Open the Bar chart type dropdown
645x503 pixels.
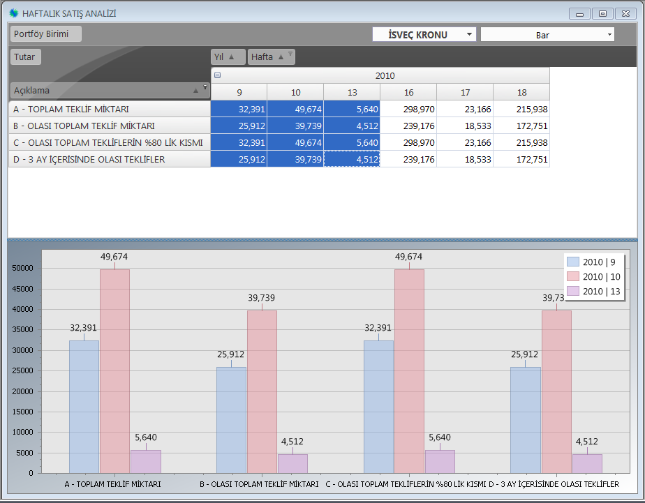click(x=609, y=34)
